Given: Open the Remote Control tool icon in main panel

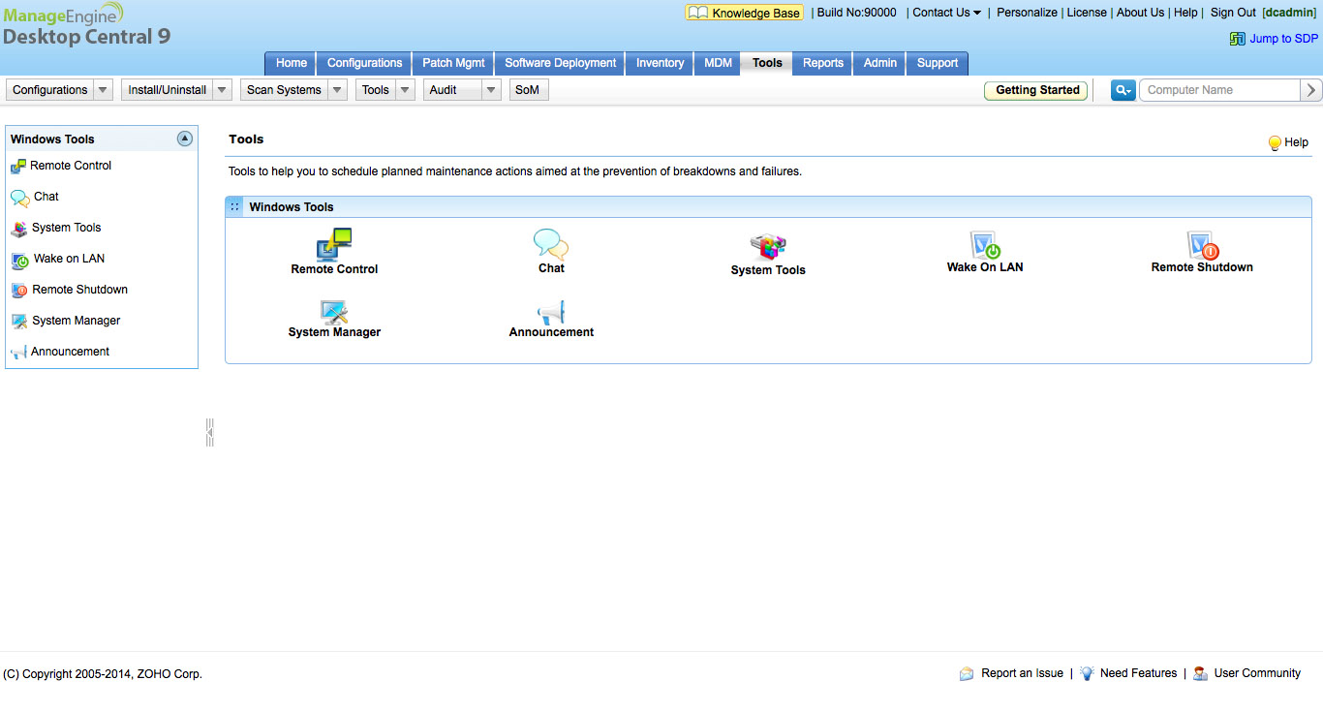Looking at the screenshot, I should click(334, 245).
